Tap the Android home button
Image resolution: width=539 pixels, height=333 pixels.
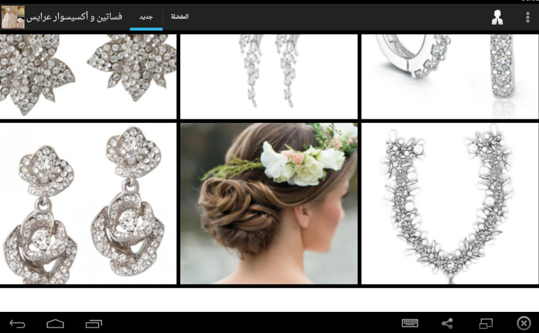click(x=55, y=324)
